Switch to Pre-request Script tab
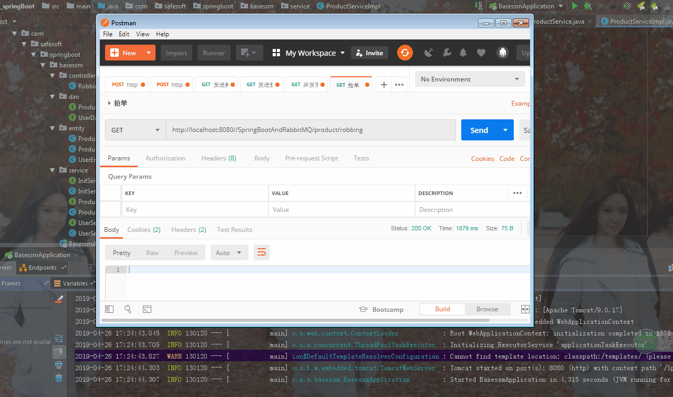673x397 pixels. pos(312,158)
